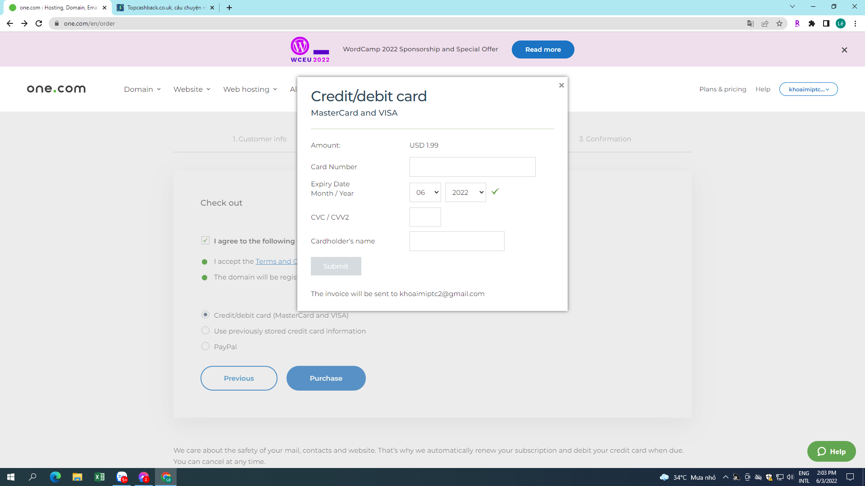Dismiss the WordCamp banner with X icon
Viewport: 865px width, 486px height.
844,50
